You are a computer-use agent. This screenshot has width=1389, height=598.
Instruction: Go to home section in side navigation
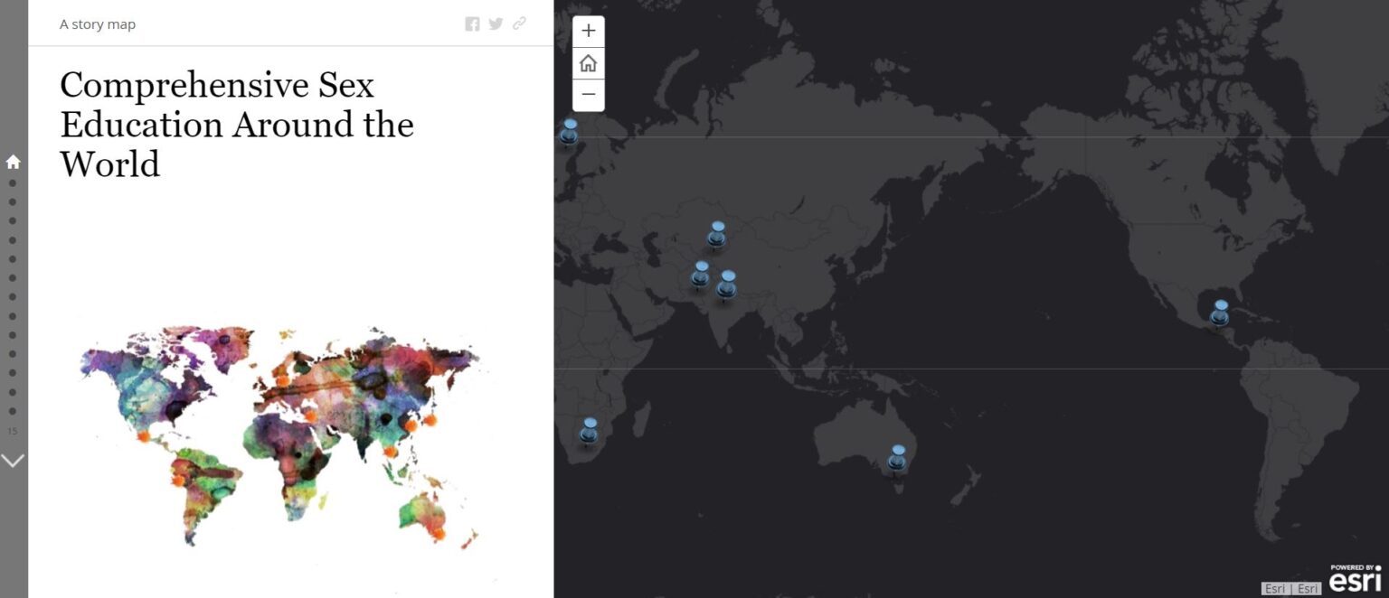[13, 163]
